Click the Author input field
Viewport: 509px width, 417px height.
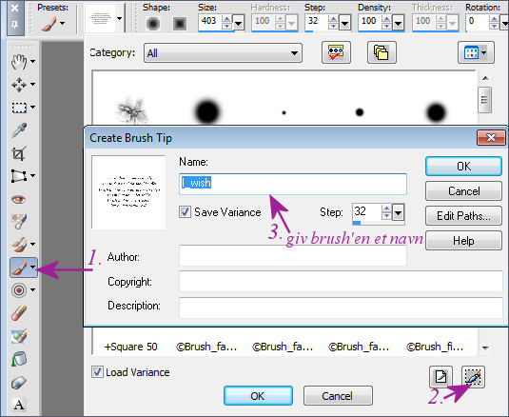(293, 255)
